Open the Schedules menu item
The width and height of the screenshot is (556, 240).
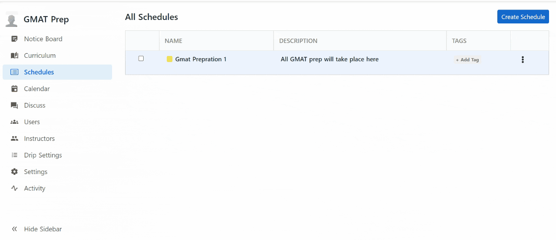pos(57,72)
